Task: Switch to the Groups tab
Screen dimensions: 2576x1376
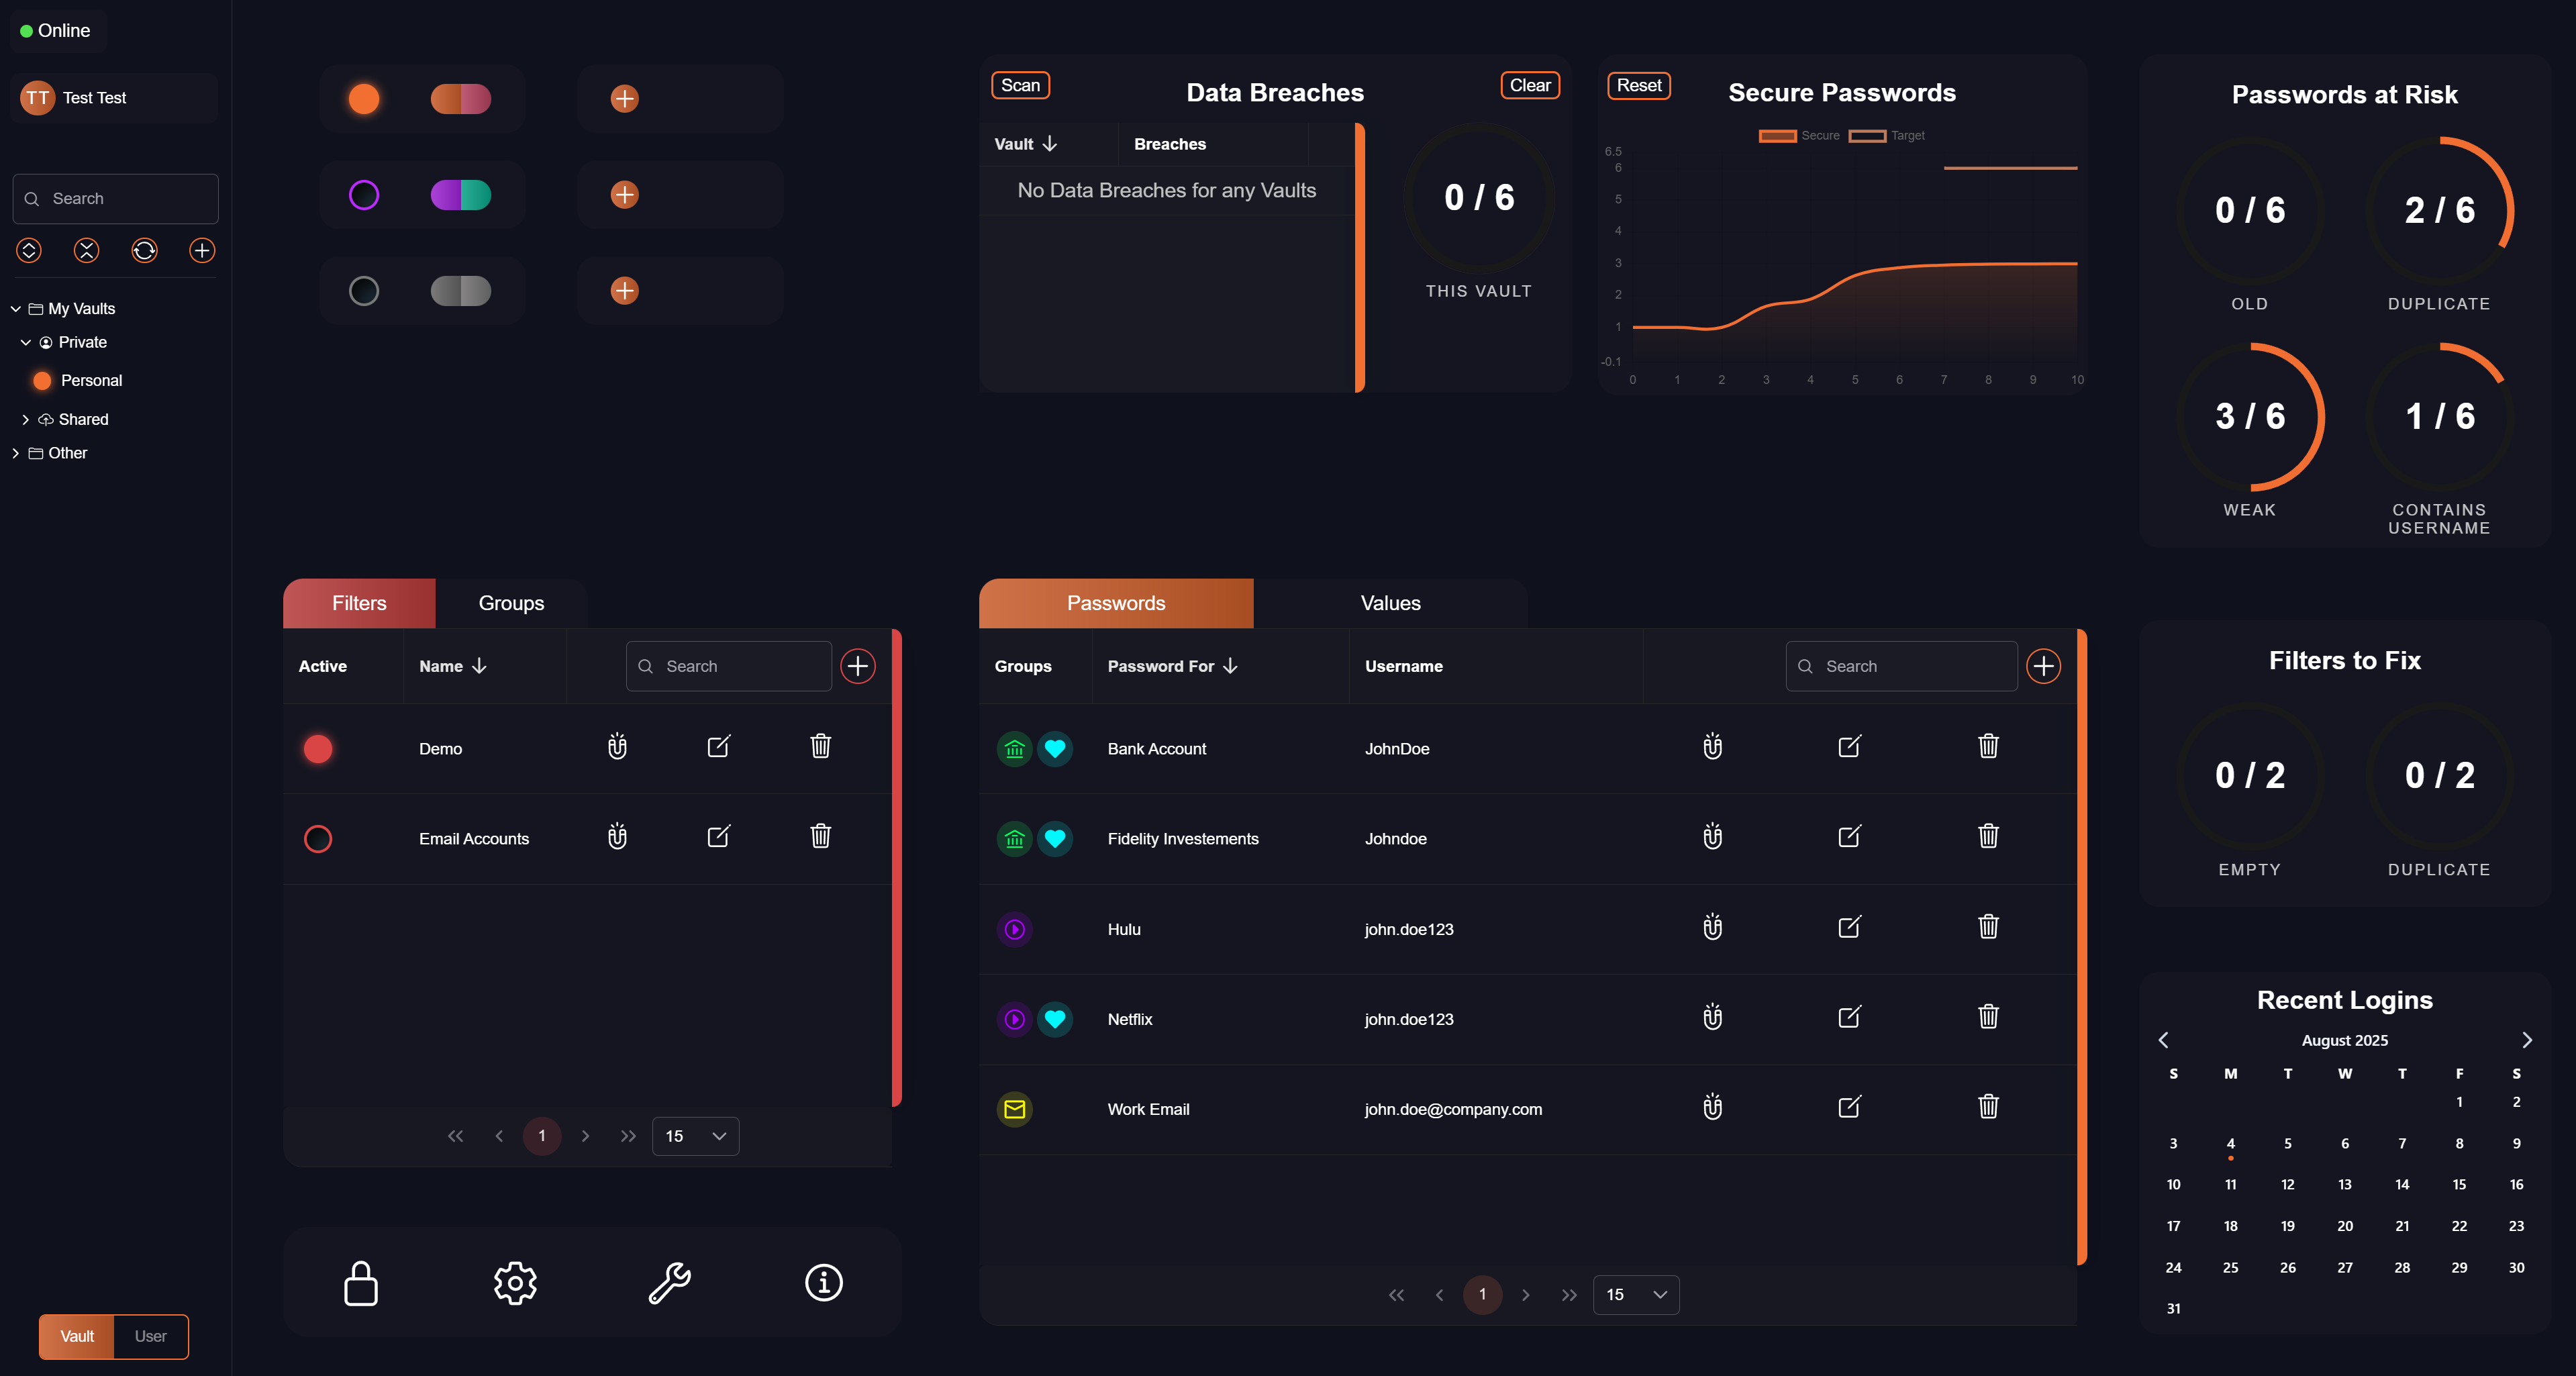Action: pyautogui.click(x=511, y=603)
